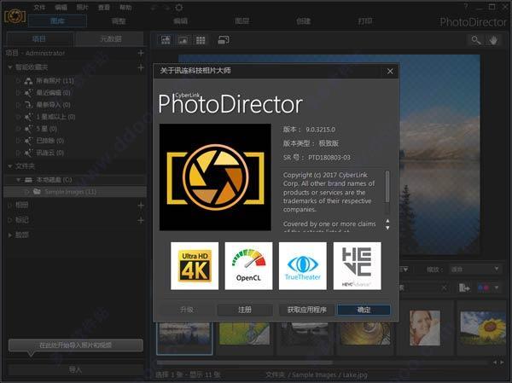Open the 文件 menu

click(40, 6)
